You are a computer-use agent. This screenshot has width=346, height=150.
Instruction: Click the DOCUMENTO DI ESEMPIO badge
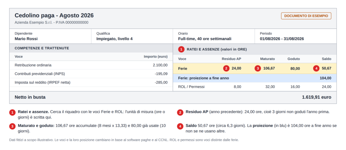coord(306,16)
